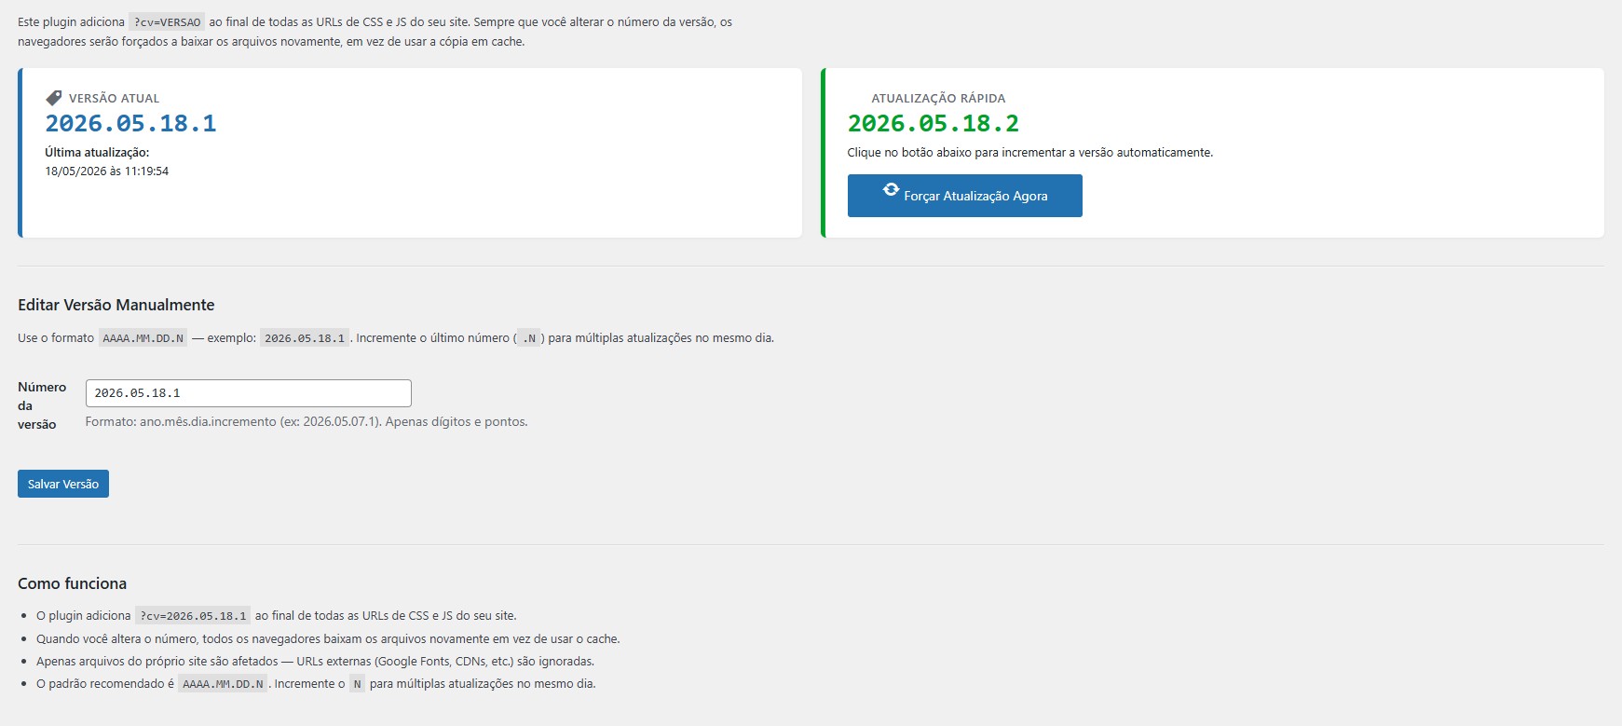
Task: Focus the Número da versão input field
Action: (249, 393)
